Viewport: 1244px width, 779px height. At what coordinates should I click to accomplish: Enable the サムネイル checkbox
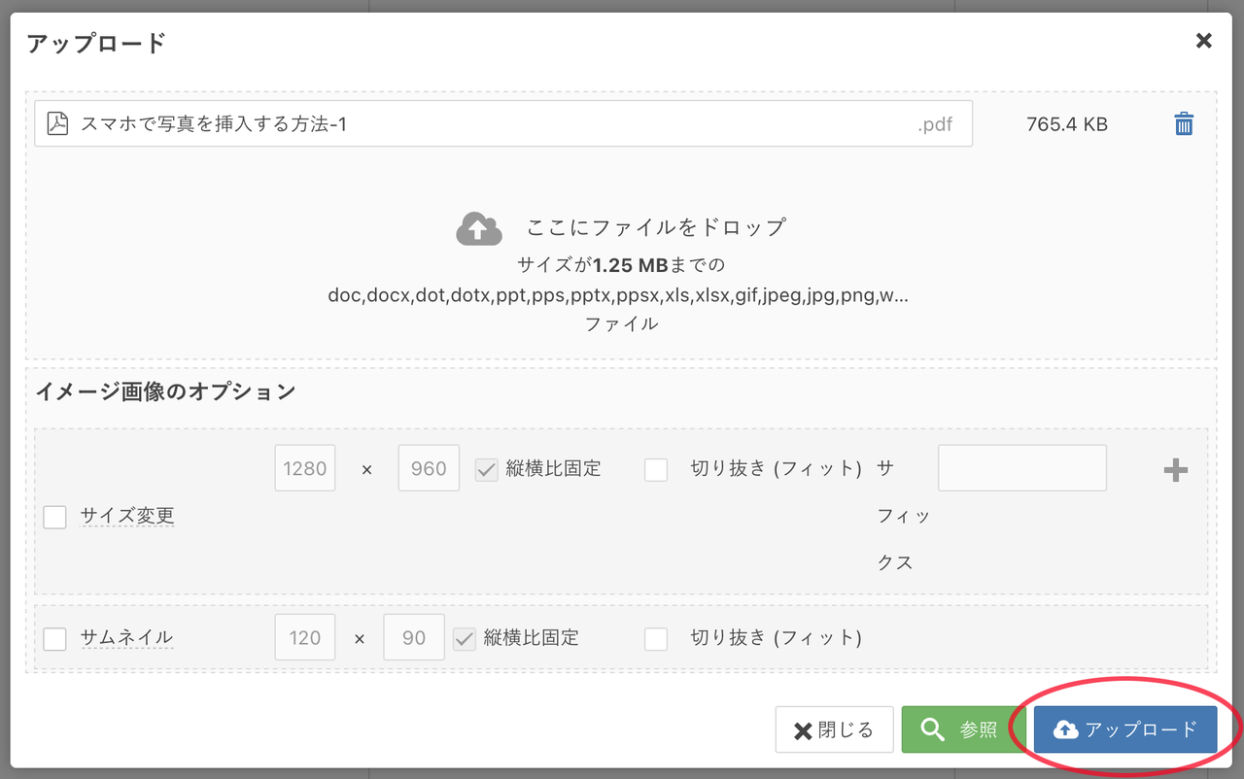(54, 638)
